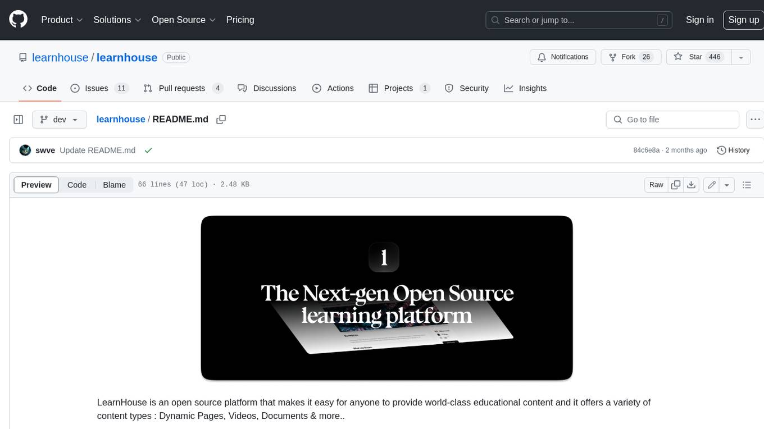The image size is (764, 429).
Task: Open the GitHub homepage logo
Action: pyautogui.click(x=18, y=20)
